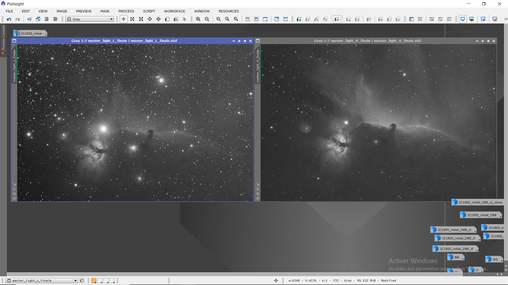
Task: Click the Redo arrow icon
Action: coord(18,19)
